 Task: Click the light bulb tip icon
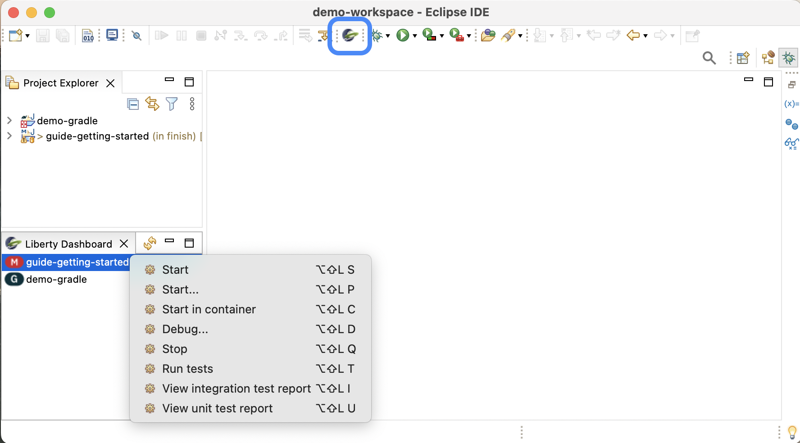point(792,432)
